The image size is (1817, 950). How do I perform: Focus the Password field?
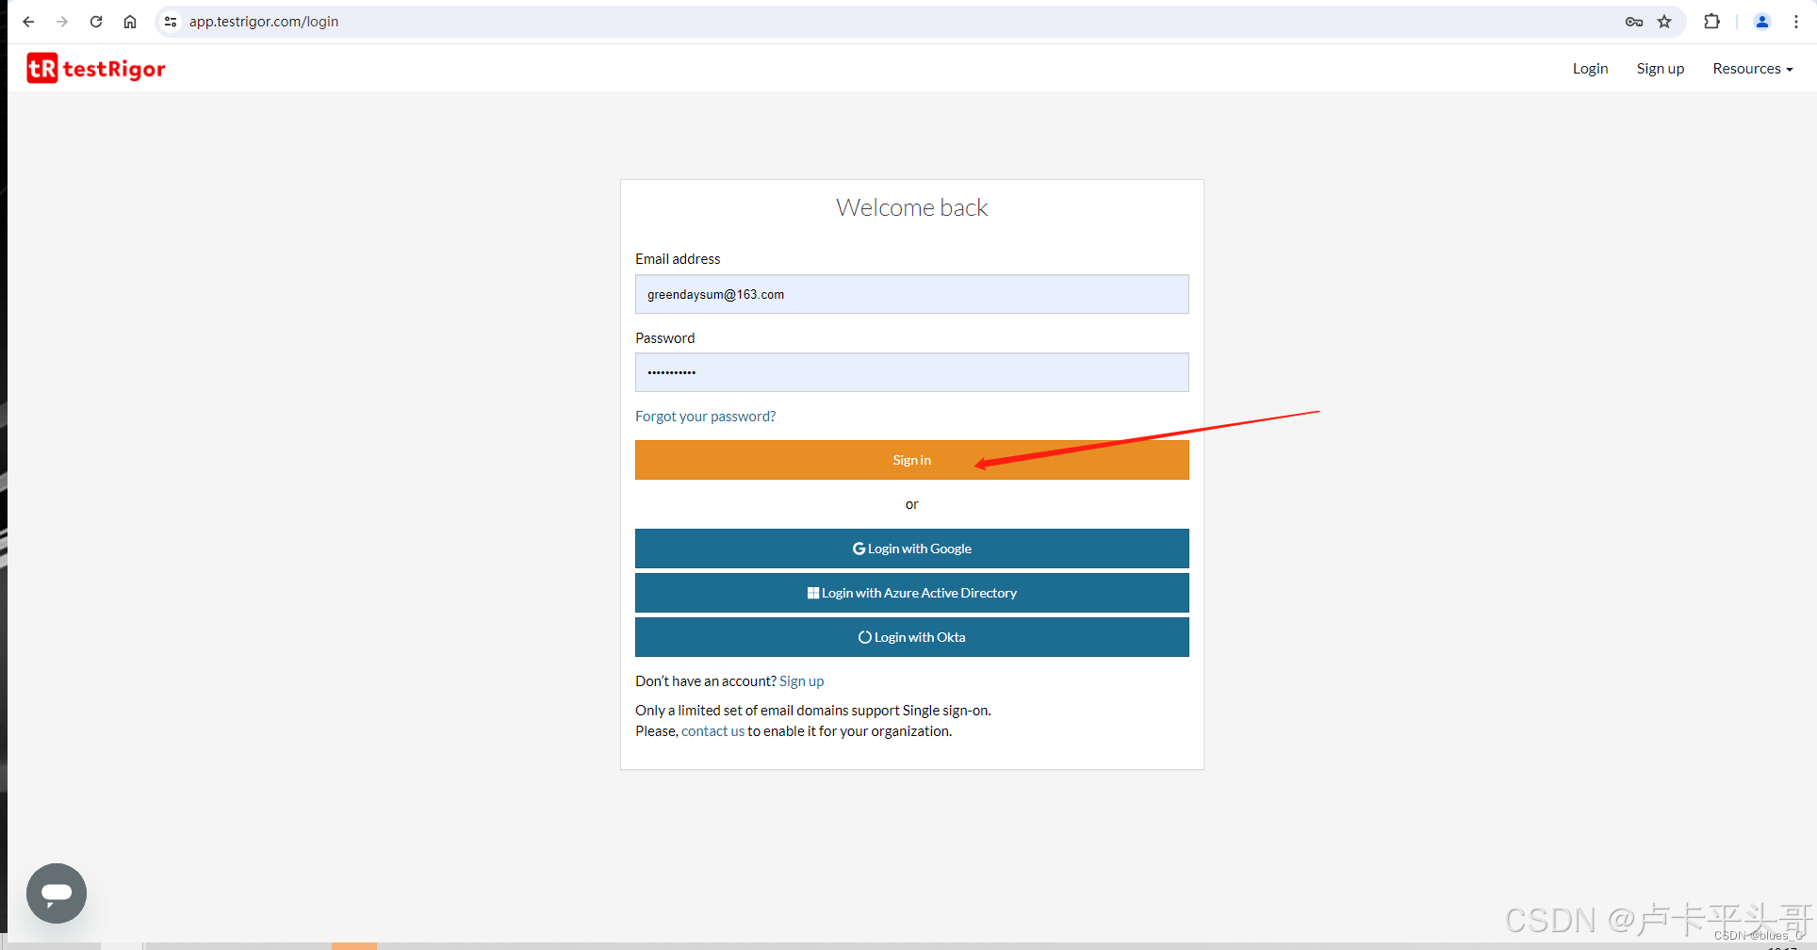point(911,372)
